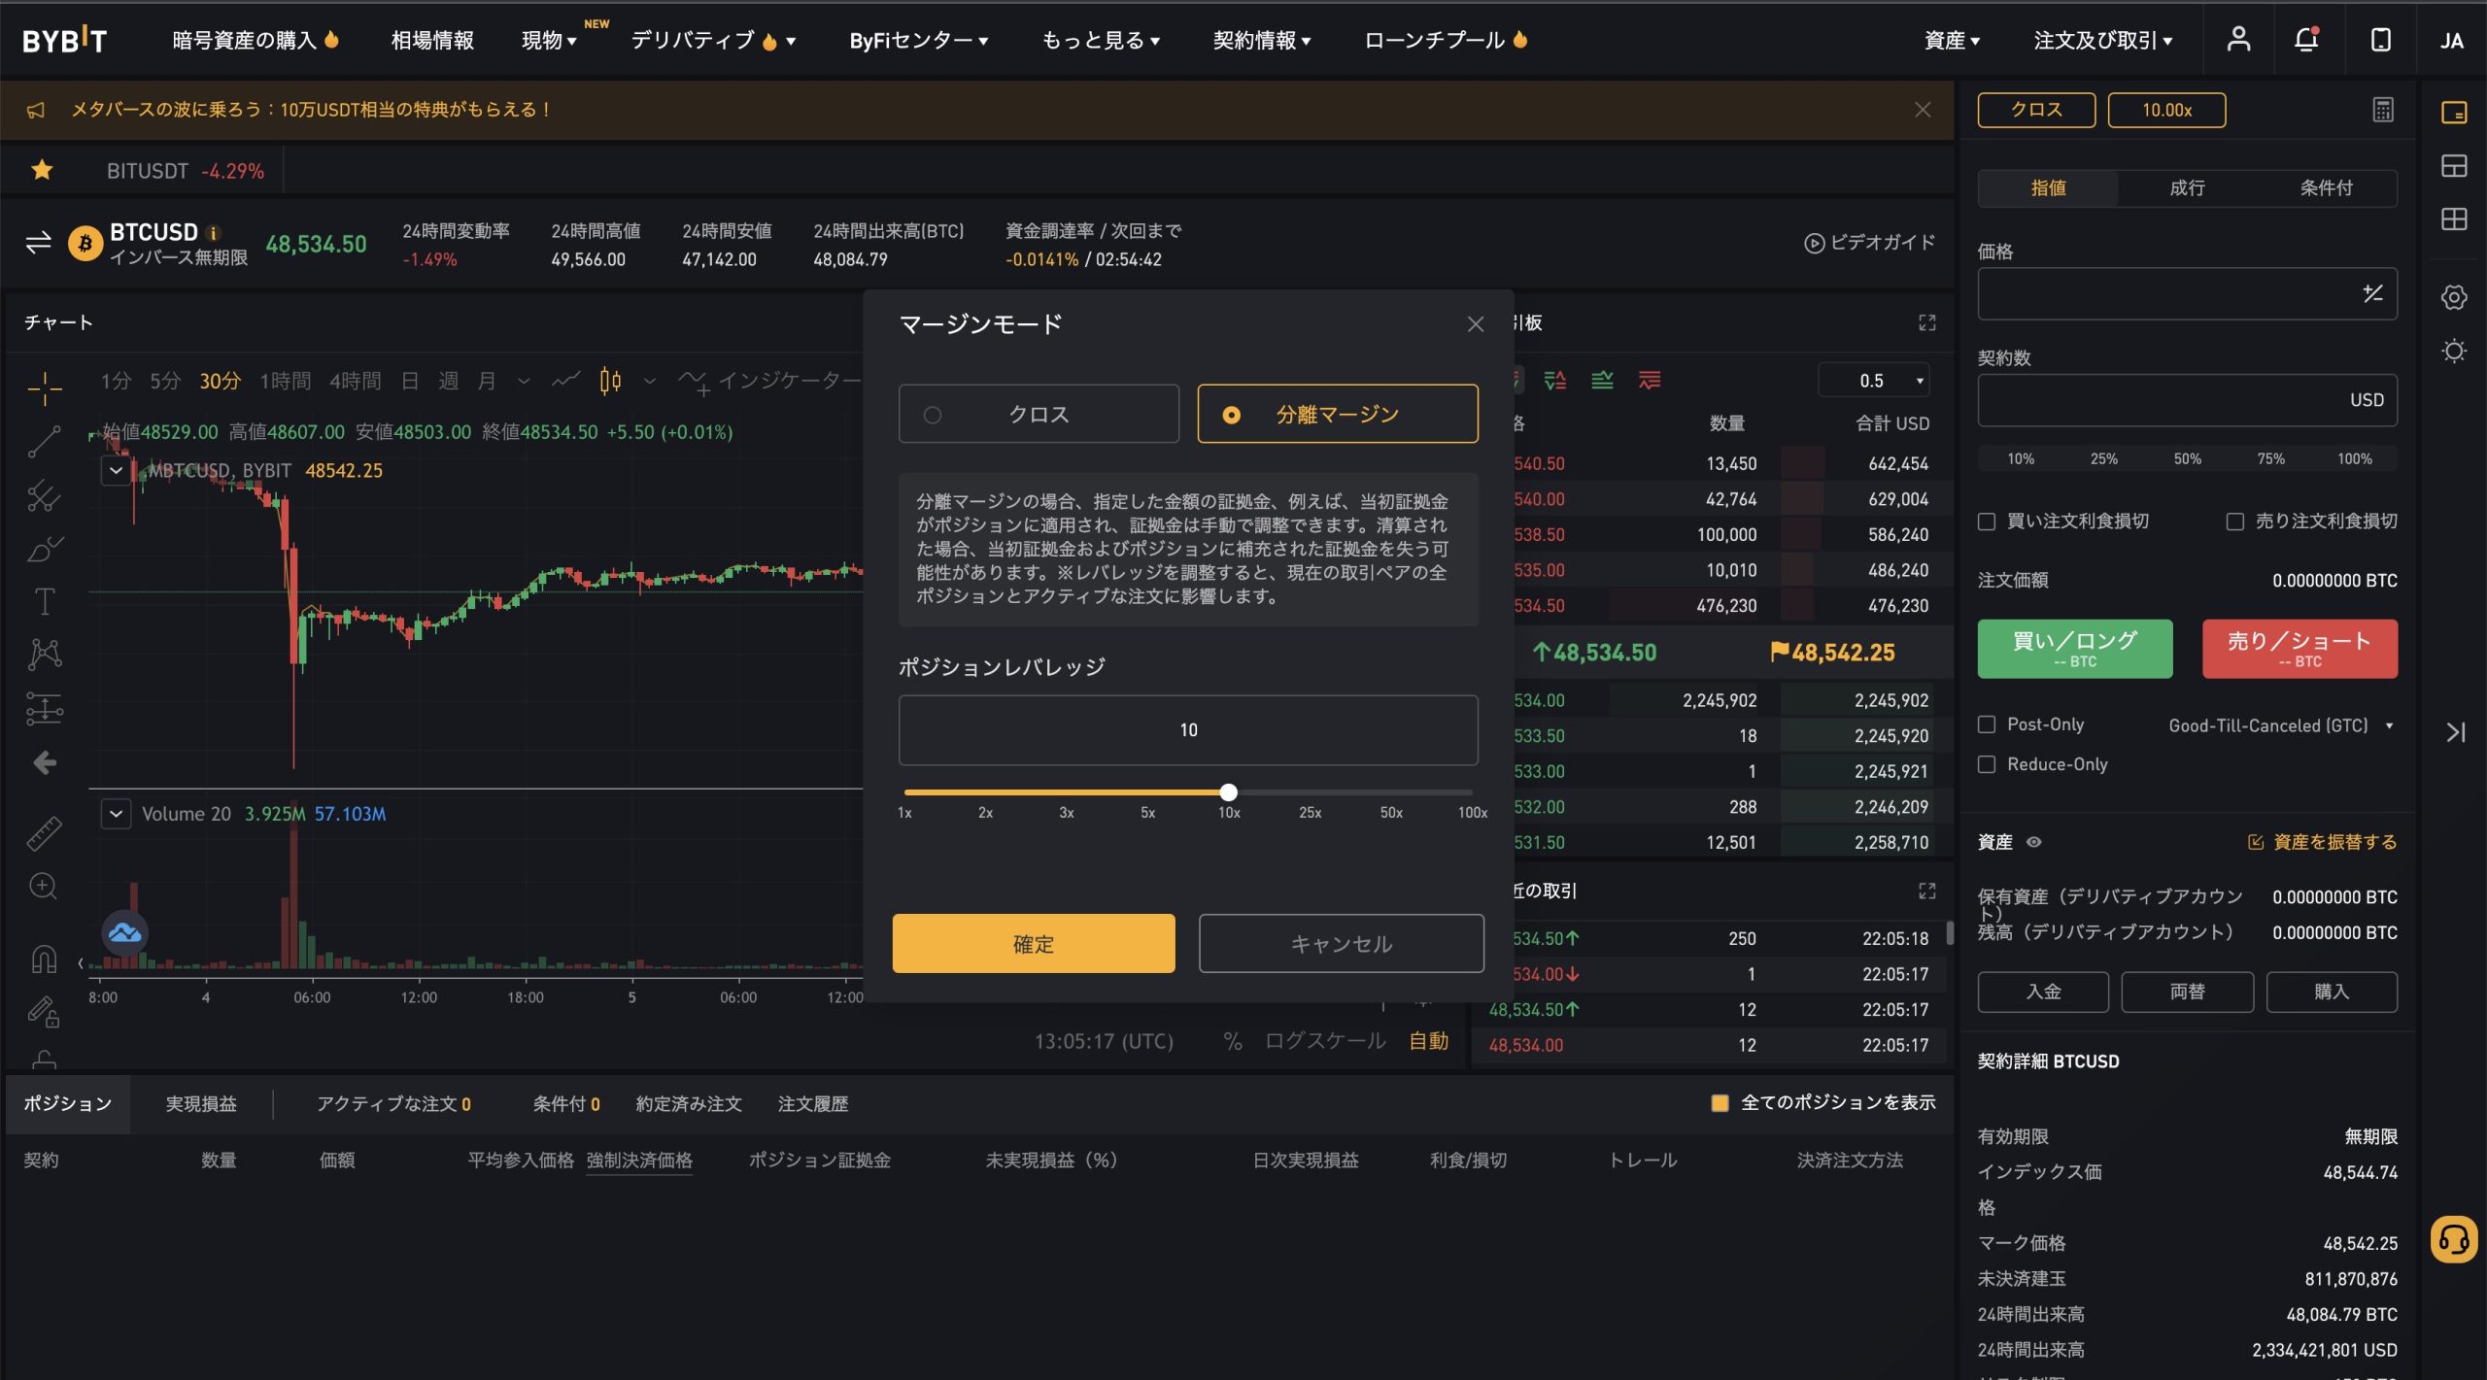Enable the Post-Only checkbox

(1985, 724)
